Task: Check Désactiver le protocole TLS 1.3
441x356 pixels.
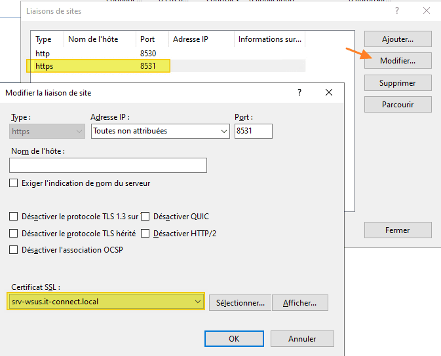Action: pyautogui.click(x=14, y=217)
